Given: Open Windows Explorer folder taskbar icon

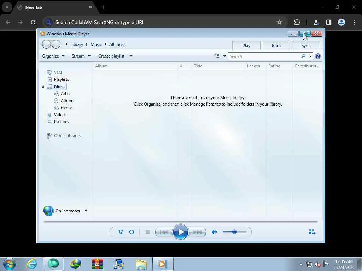Looking at the screenshot, I should [141, 264].
